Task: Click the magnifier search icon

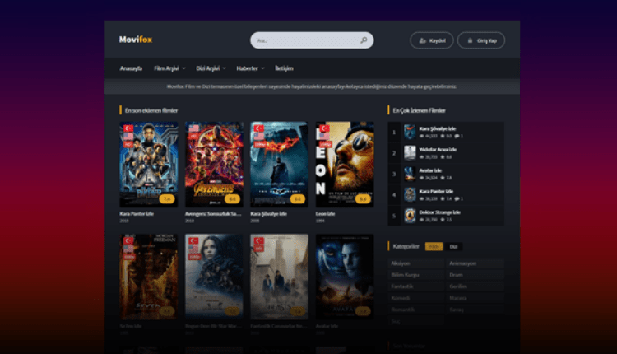Action: tap(364, 40)
